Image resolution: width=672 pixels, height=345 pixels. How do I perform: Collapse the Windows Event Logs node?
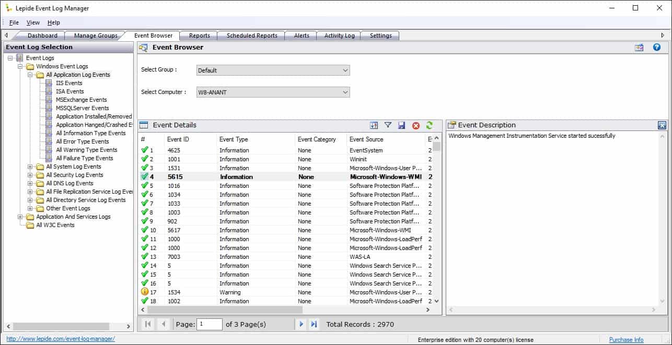tap(20, 66)
